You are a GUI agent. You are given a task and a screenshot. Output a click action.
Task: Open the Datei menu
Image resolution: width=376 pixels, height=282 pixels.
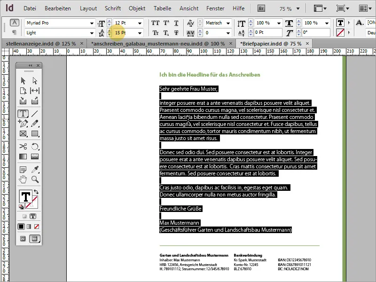click(30, 8)
